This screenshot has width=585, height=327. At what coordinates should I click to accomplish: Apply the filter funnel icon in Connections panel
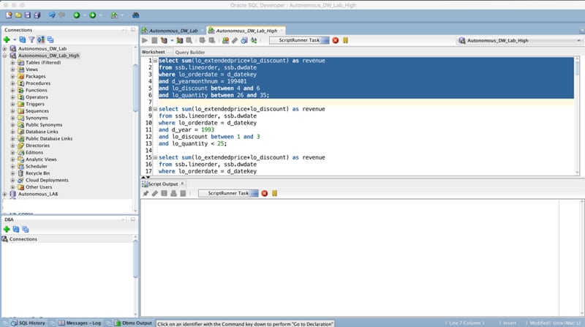click(x=31, y=39)
